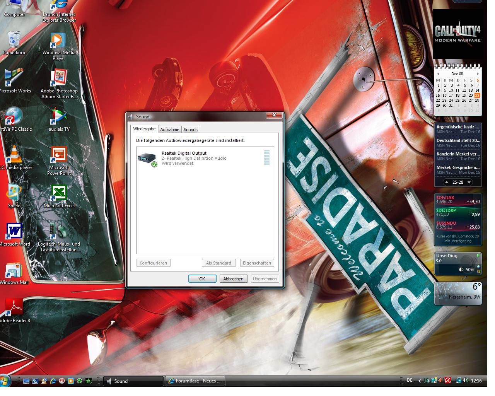Click the Konfigurieren button
The width and height of the screenshot is (495, 396).
coord(154,263)
